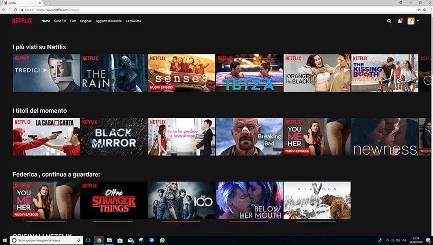Click the taskbar search microphone icon
433x245 pixels.
[x=79, y=240]
